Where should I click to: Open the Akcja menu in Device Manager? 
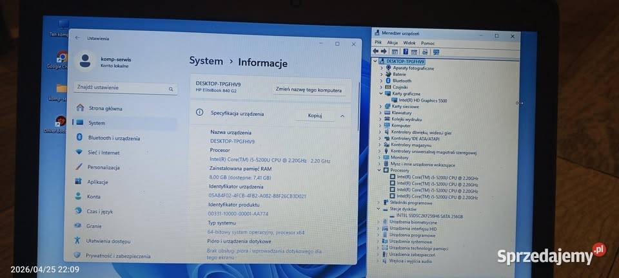coord(393,42)
